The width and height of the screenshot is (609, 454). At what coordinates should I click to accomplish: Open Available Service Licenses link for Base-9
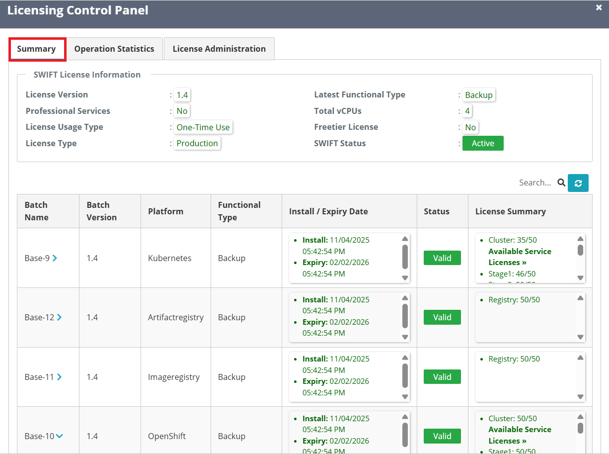coord(520,257)
